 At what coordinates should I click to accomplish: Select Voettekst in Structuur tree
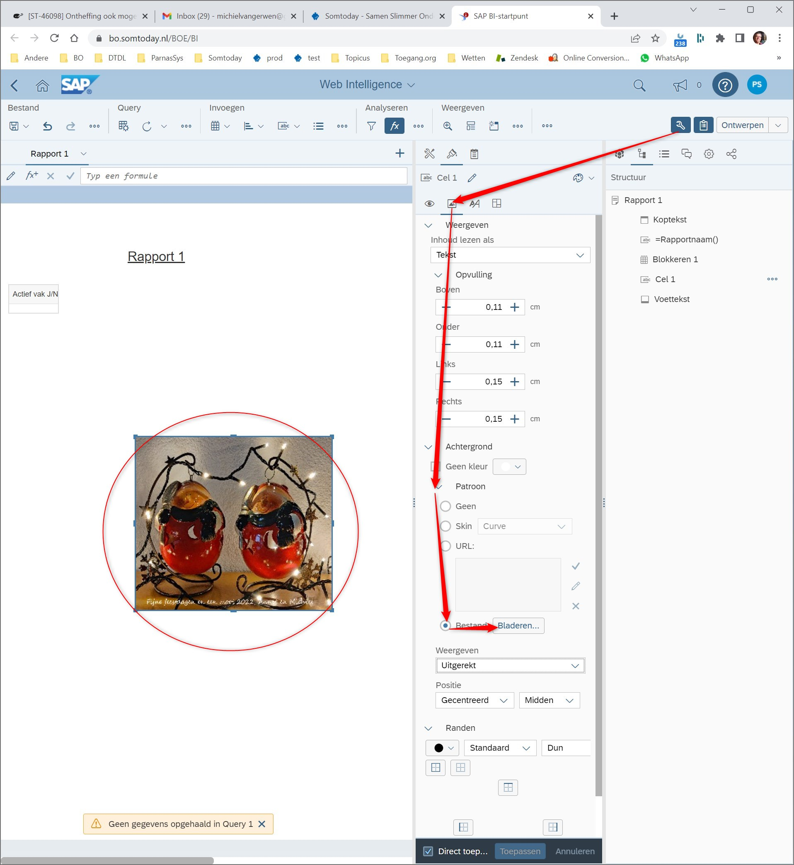tap(672, 299)
